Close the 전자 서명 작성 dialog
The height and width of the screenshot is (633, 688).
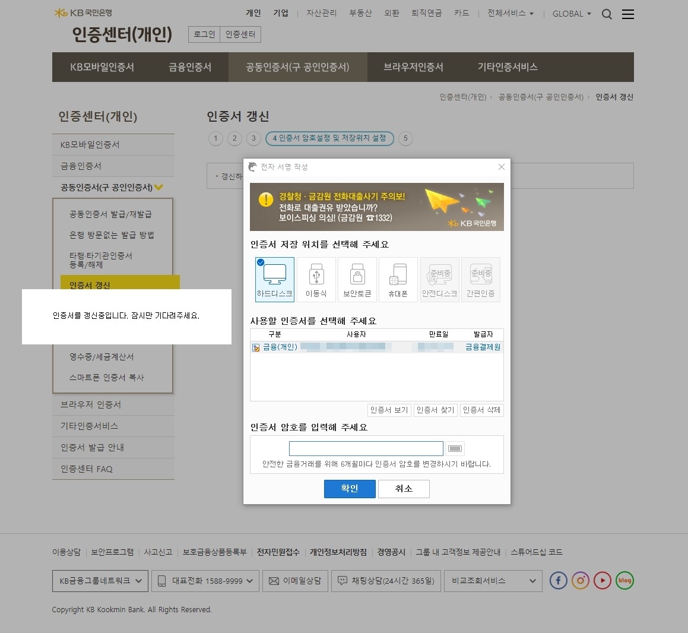[502, 167]
